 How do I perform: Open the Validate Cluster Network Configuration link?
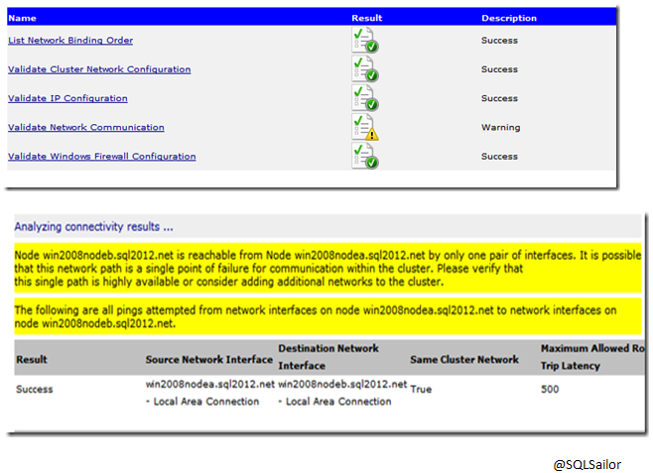[99, 69]
